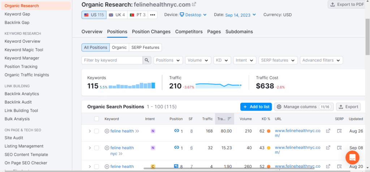
Task: Expand the 'feline health nyc' row chevron
Action: (90, 148)
